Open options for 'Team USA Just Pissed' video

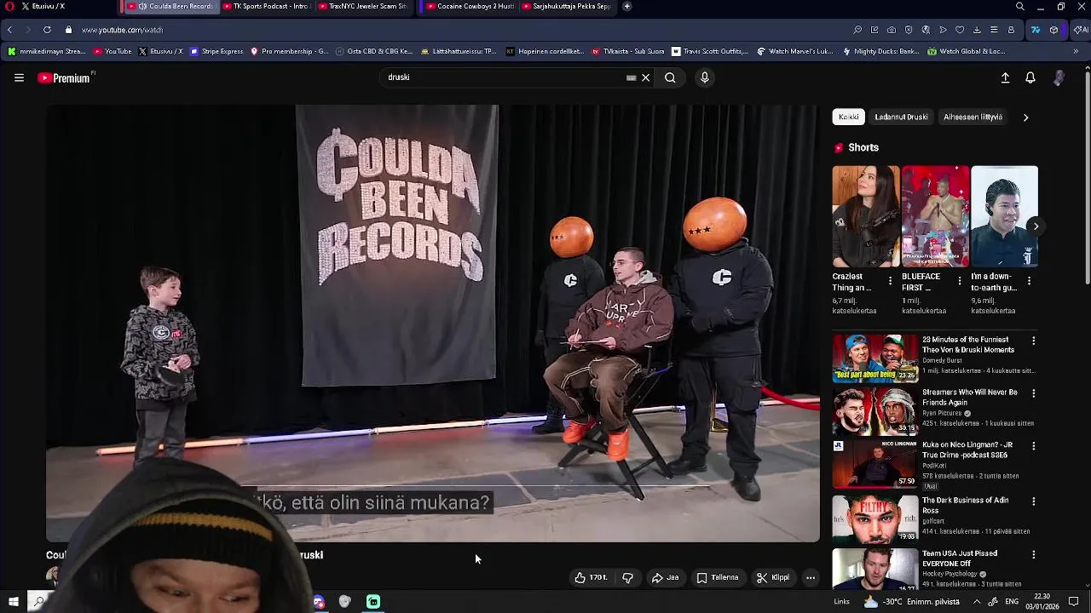click(x=1034, y=554)
